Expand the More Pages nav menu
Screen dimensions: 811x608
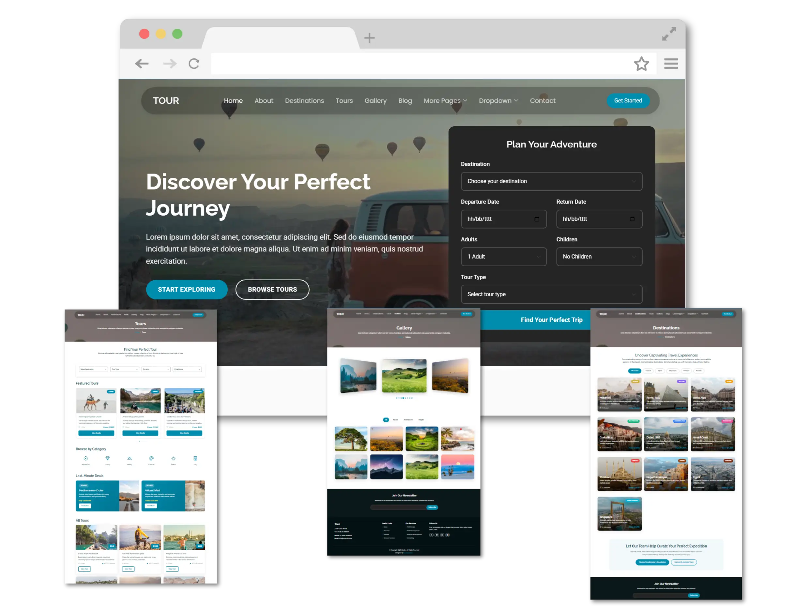coord(445,101)
